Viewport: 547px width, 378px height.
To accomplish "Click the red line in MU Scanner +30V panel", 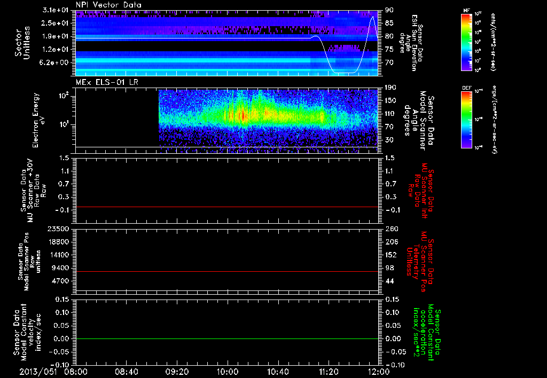I will (227, 207).
